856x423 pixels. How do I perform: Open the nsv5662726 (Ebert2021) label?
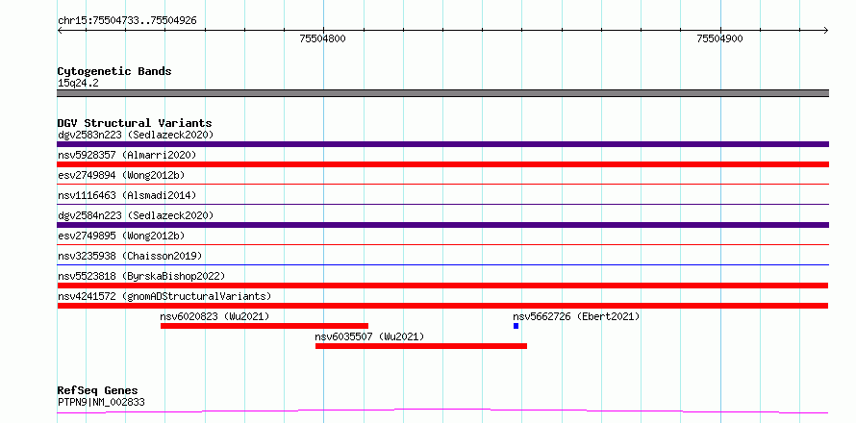[576, 316]
